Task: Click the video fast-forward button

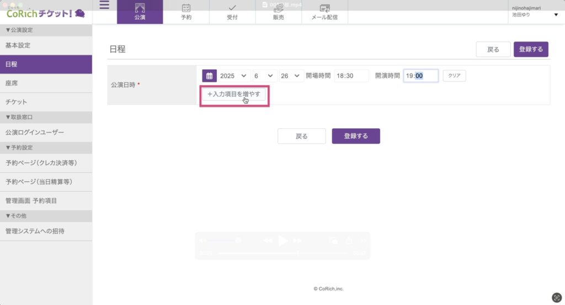Action: click(x=297, y=241)
